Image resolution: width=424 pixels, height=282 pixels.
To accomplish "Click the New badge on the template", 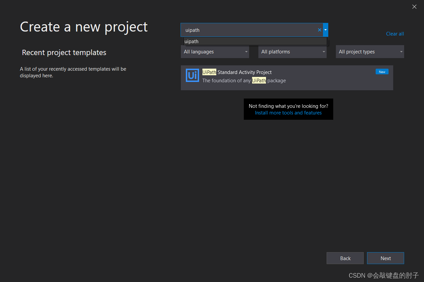I will tap(382, 72).
